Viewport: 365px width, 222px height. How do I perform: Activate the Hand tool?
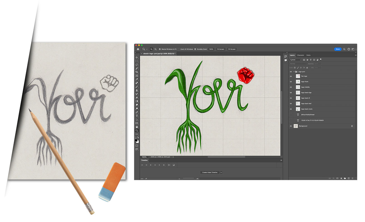click(137, 127)
